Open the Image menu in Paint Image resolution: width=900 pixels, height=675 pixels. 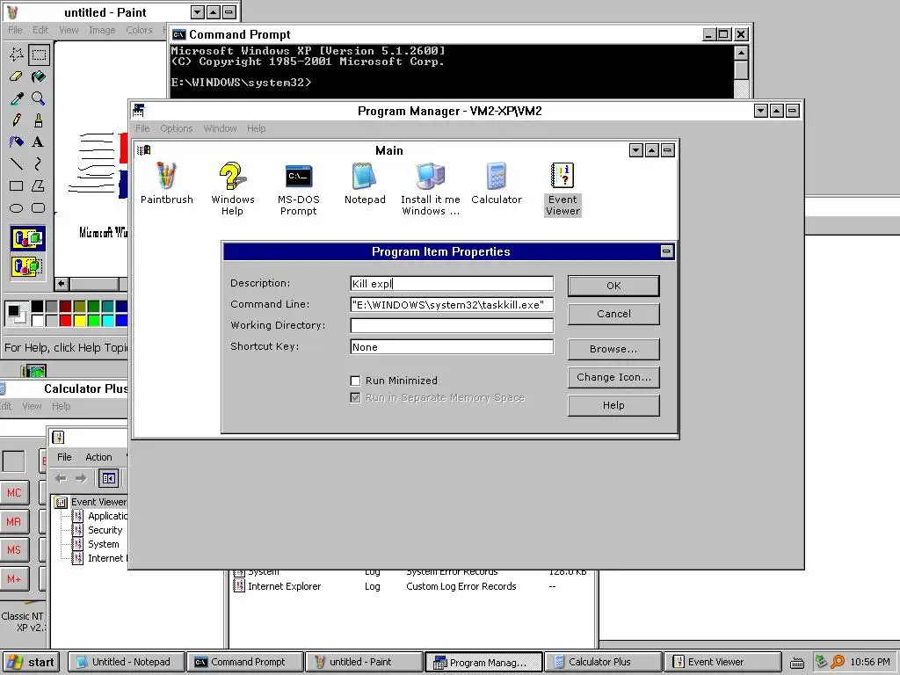click(x=102, y=30)
